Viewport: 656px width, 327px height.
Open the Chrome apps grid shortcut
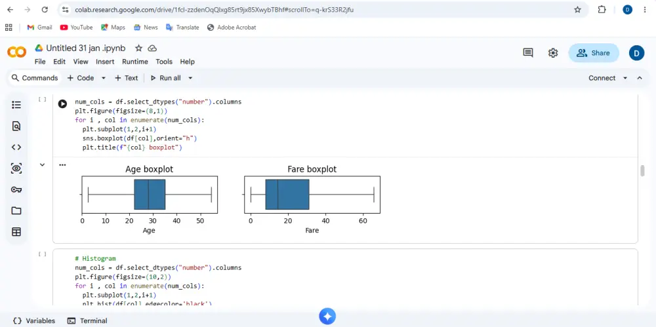[x=9, y=27]
